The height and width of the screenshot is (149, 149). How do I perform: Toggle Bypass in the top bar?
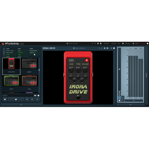pos(114,43)
